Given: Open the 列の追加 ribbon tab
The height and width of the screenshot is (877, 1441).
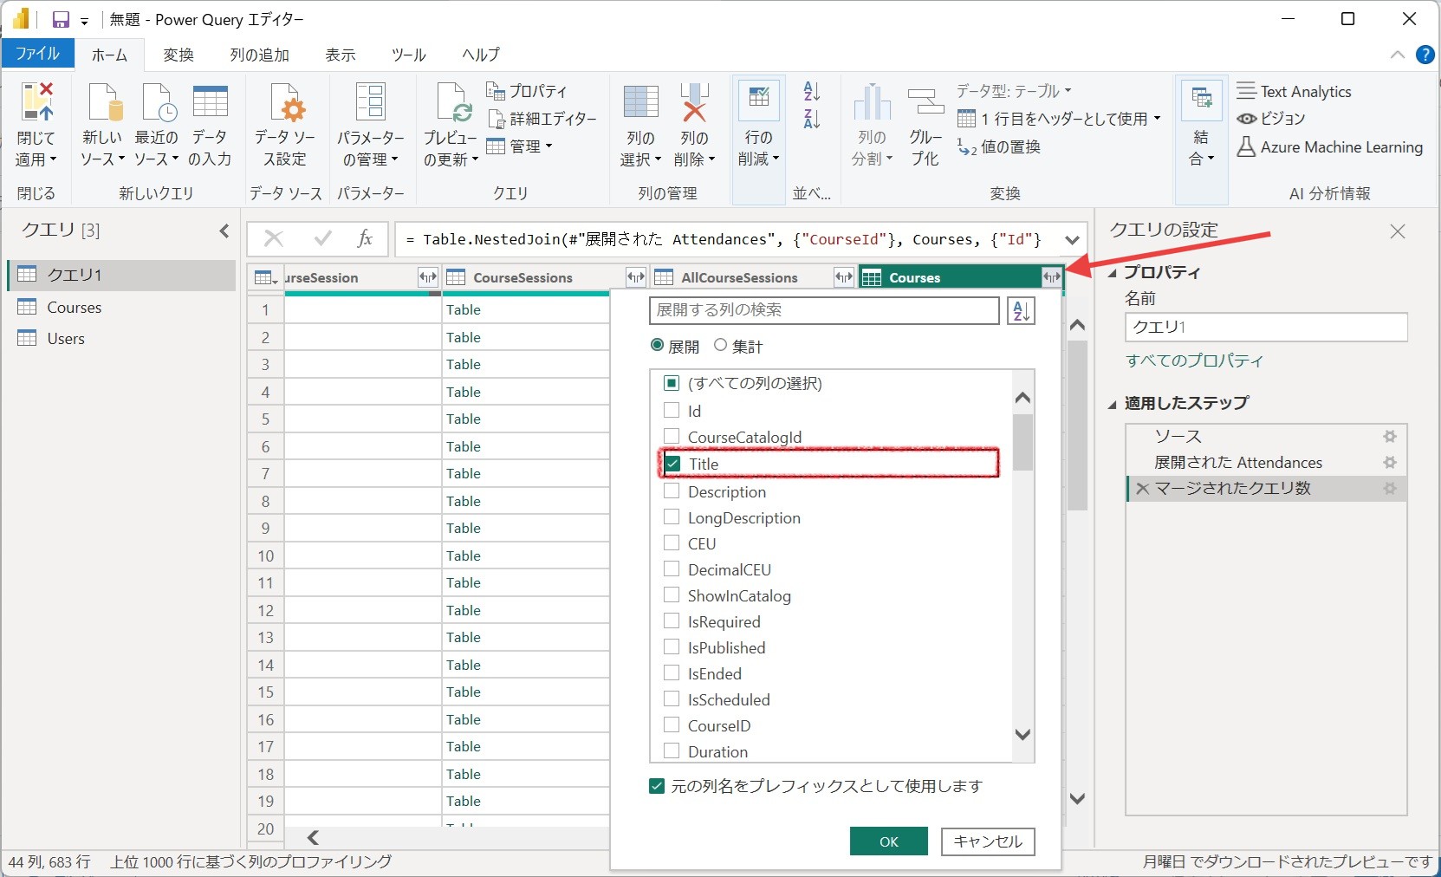Looking at the screenshot, I should tap(257, 54).
